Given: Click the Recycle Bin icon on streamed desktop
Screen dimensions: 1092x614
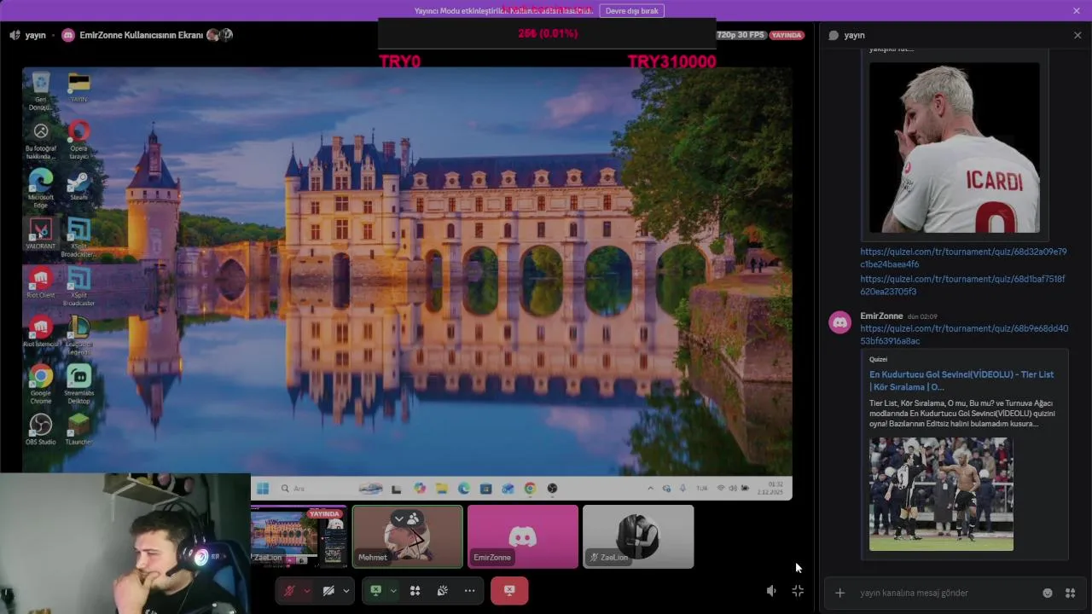Looking at the screenshot, I should click(x=40, y=90).
